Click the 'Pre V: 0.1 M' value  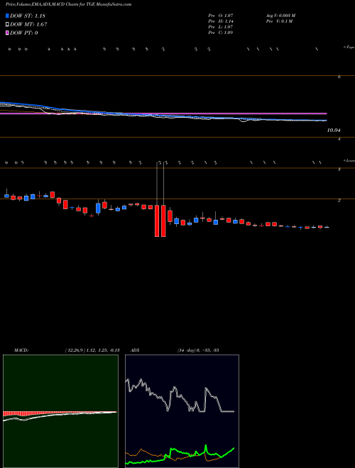[x=279, y=21]
